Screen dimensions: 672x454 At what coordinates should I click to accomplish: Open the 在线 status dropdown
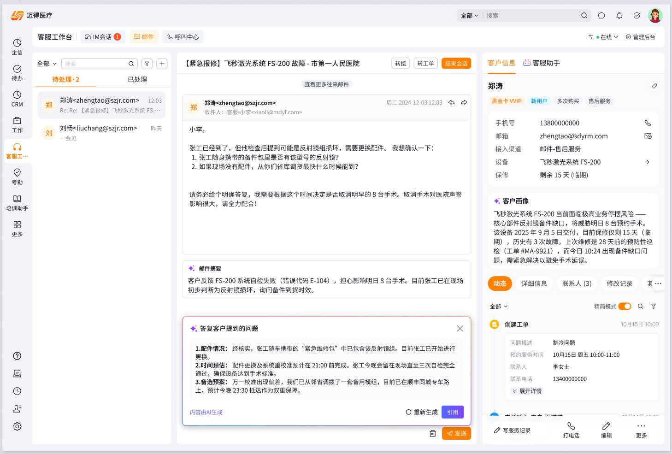point(607,37)
